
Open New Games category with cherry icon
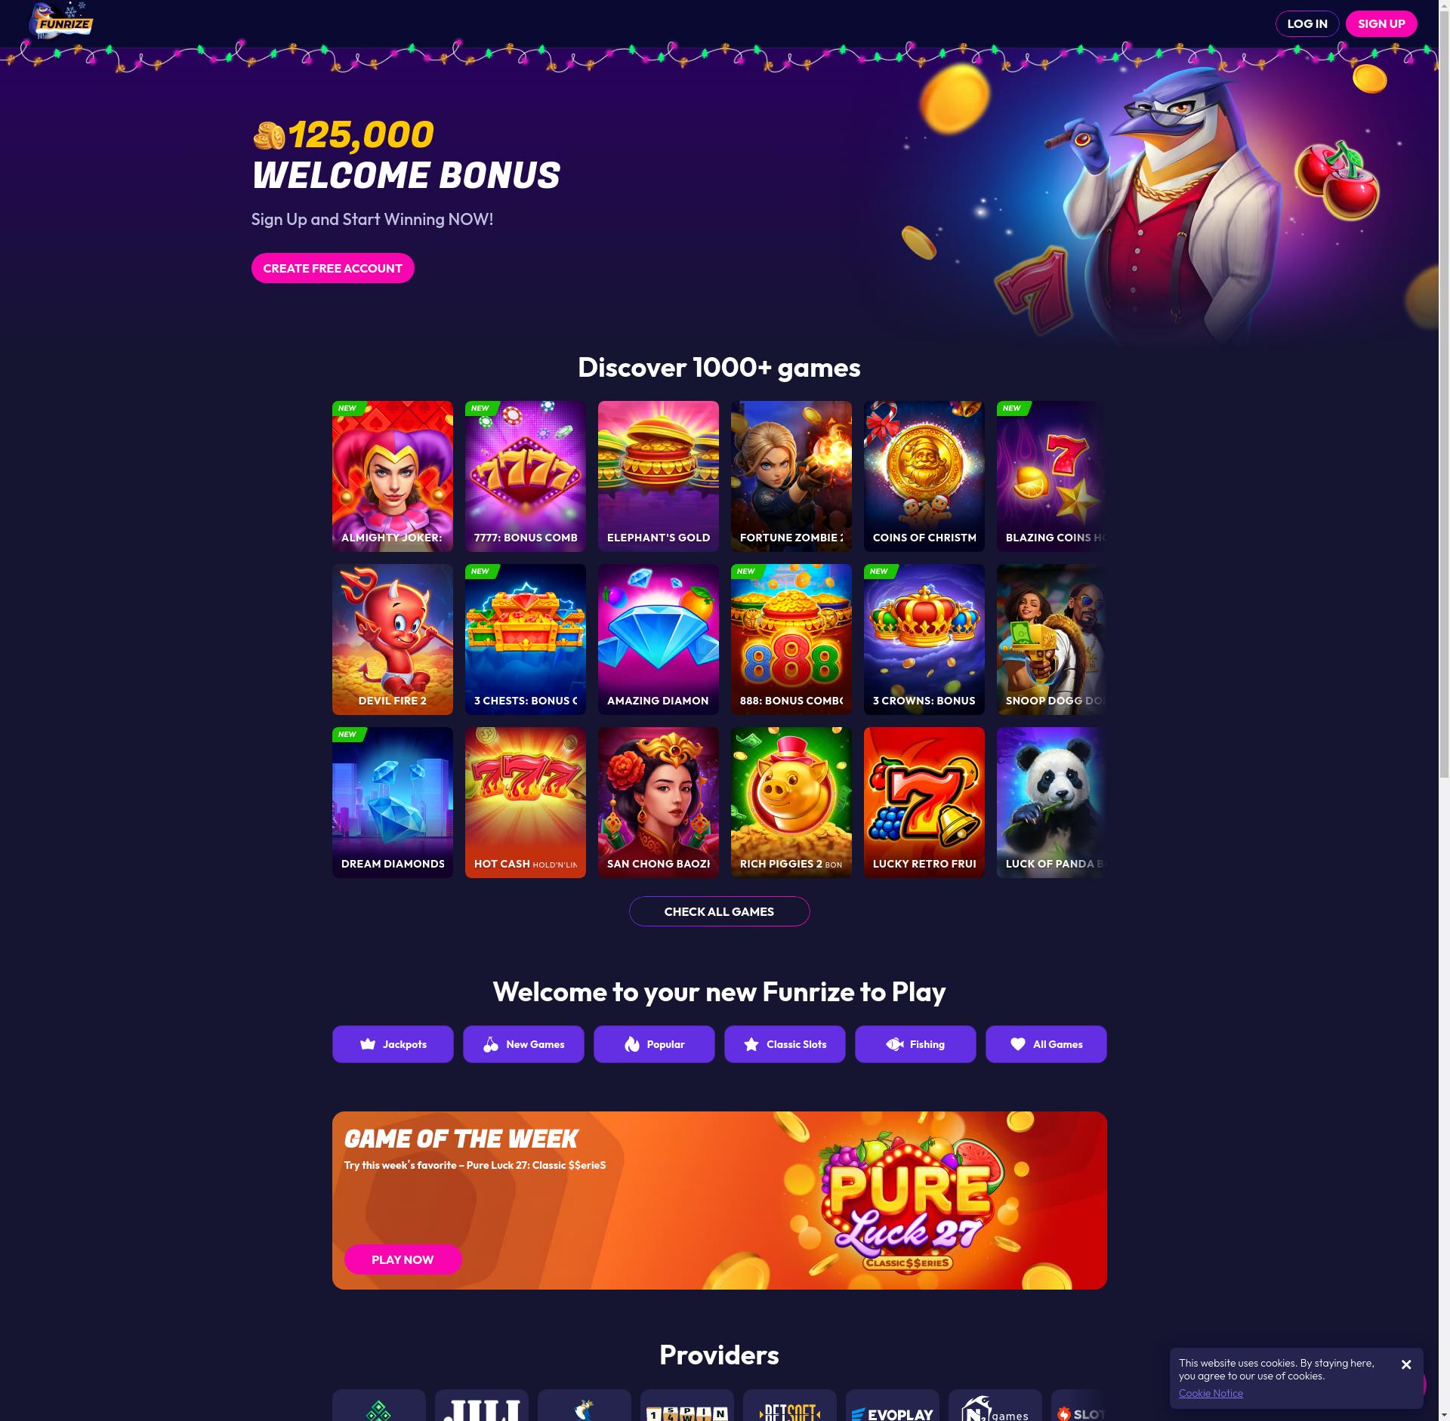point(523,1044)
